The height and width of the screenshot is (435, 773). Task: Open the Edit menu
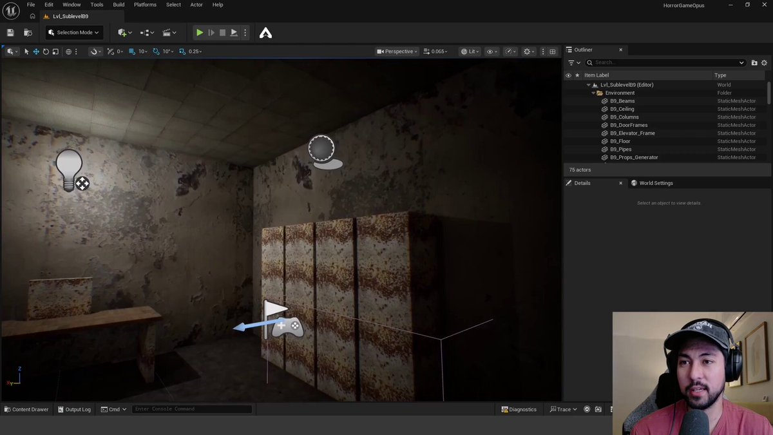[49, 5]
